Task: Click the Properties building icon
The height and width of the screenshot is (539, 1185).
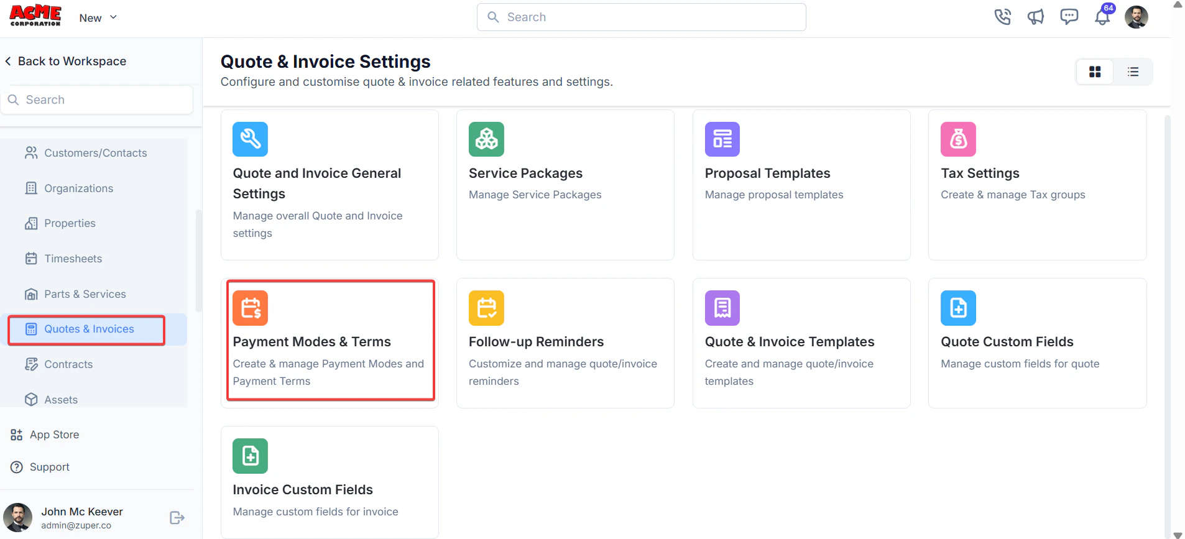Action: coord(31,223)
